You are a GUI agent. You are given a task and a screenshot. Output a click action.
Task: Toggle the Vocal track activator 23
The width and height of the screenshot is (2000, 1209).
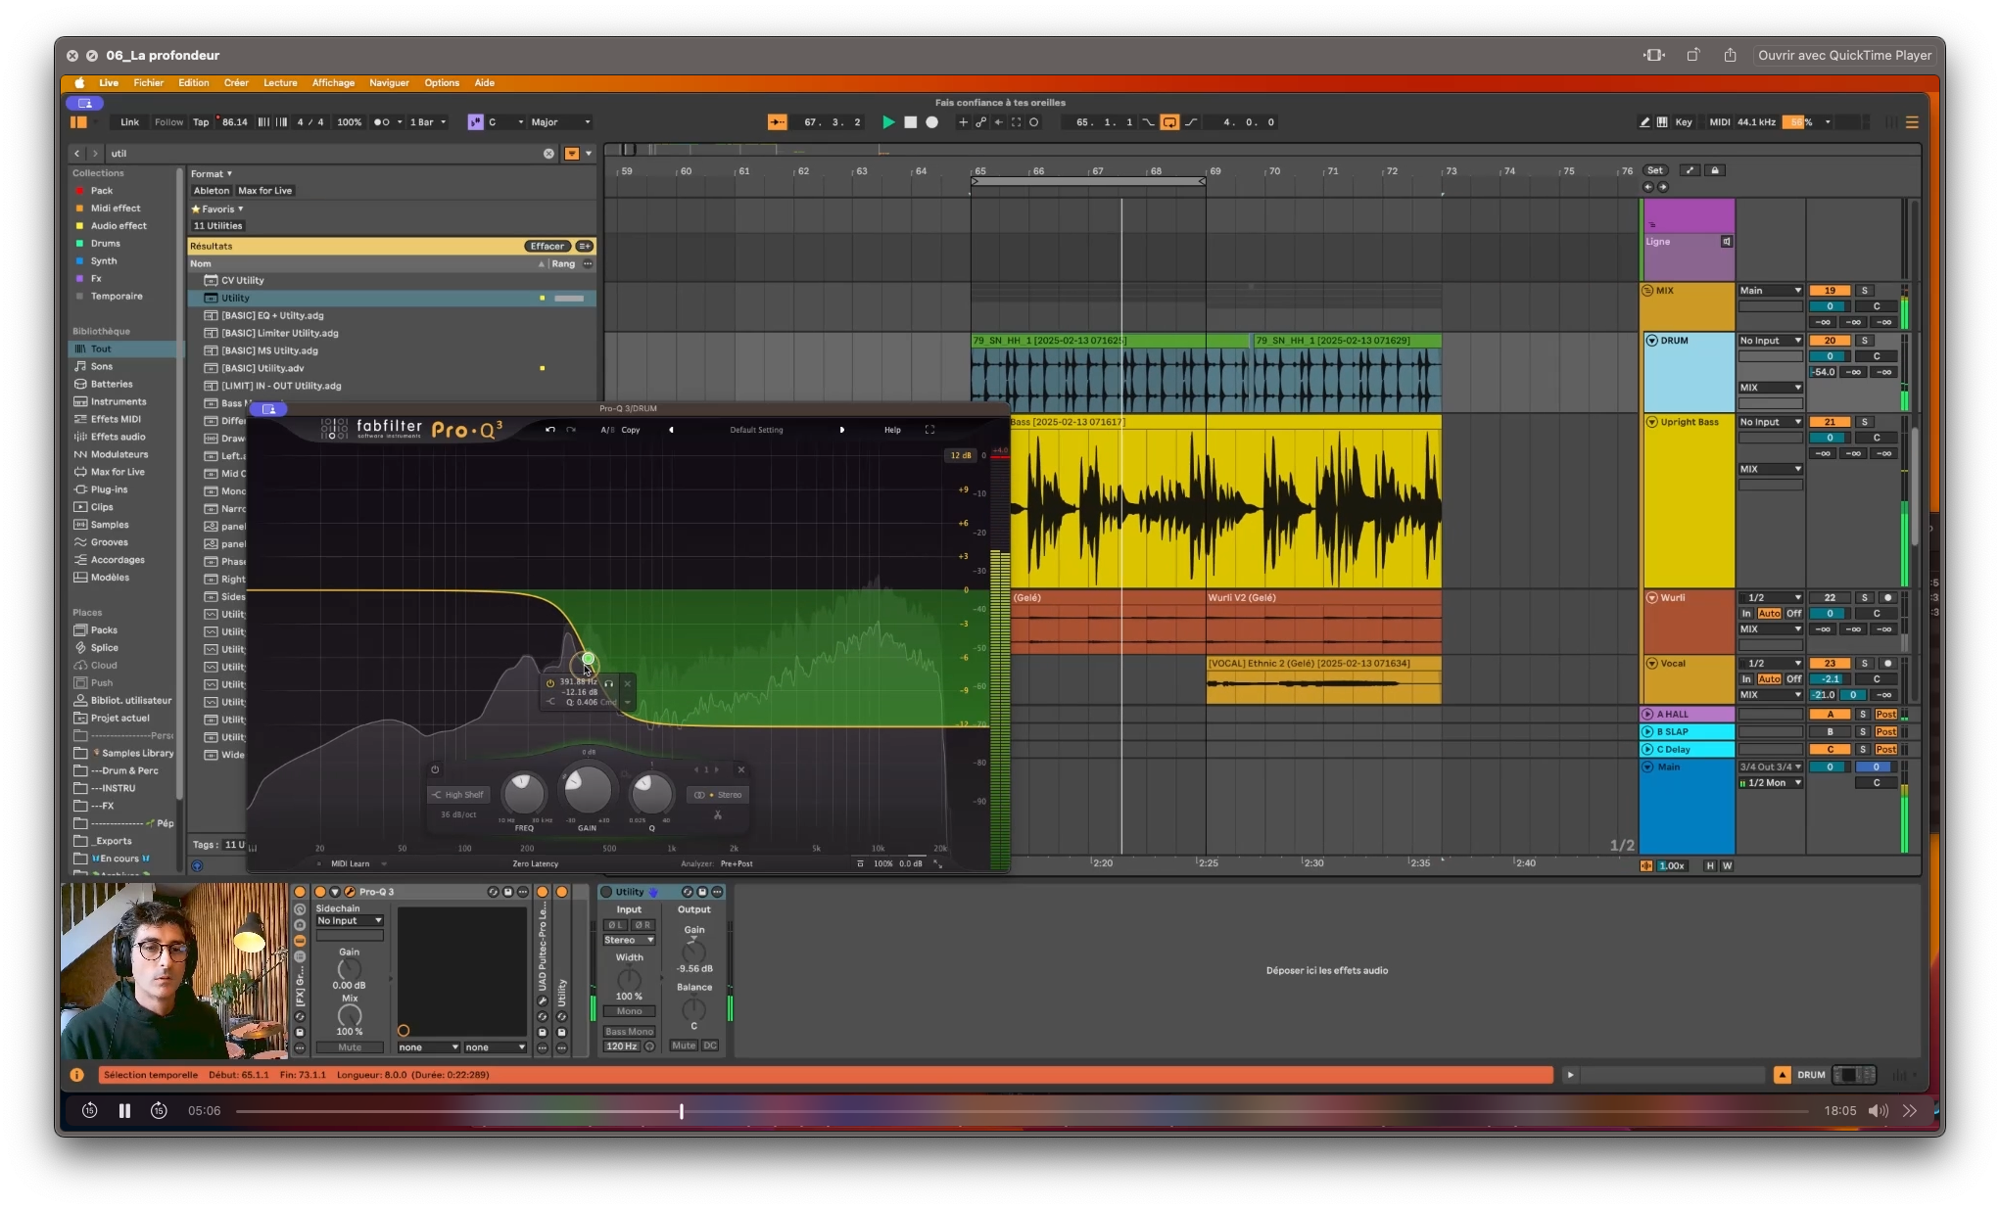1830,664
